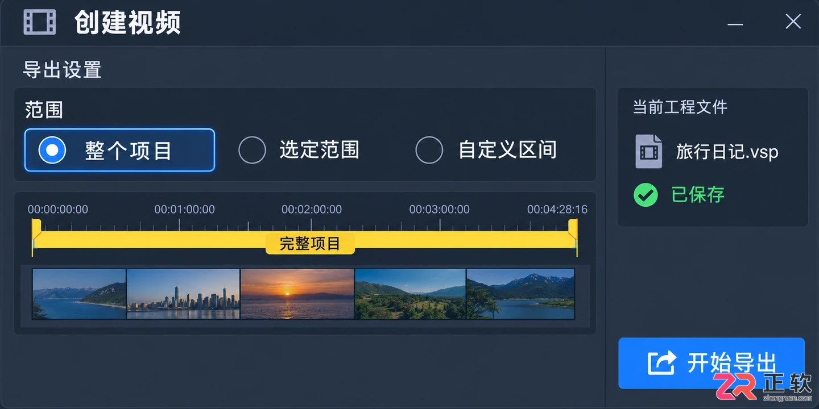This screenshot has height=409, width=819.
Task: Click the export arrow icon in 开始导出
Action: pos(661,363)
